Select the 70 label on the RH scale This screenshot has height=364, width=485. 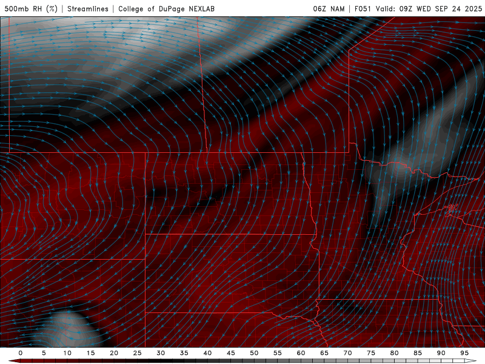[347, 353]
